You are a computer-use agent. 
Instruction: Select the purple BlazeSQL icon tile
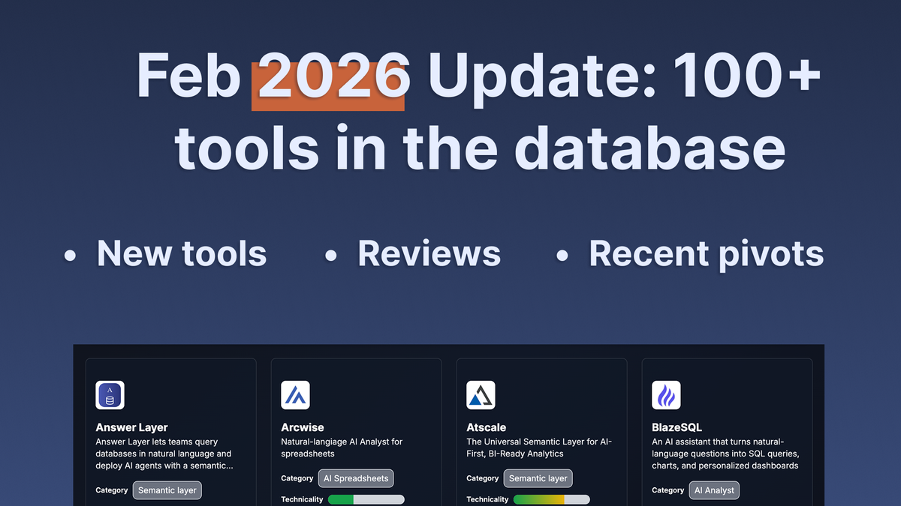667,395
